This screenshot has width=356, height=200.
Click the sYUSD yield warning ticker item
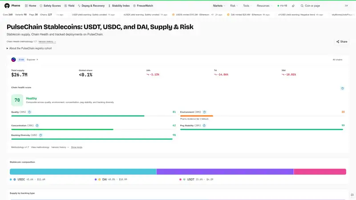click(x=300, y=15)
